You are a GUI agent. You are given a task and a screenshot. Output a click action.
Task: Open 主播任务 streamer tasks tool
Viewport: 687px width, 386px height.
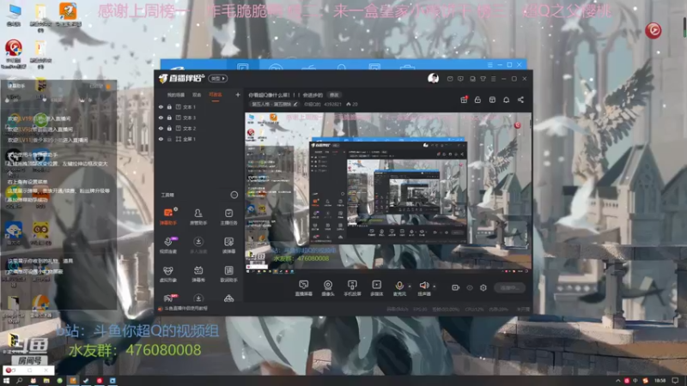tap(228, 217)
